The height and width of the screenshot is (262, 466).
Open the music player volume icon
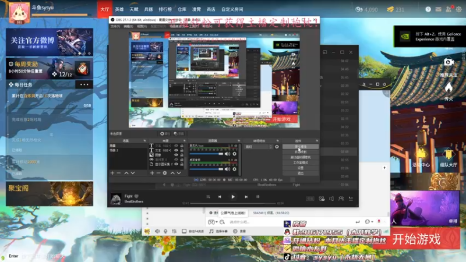pyautogui.click(x=331, y=199)
